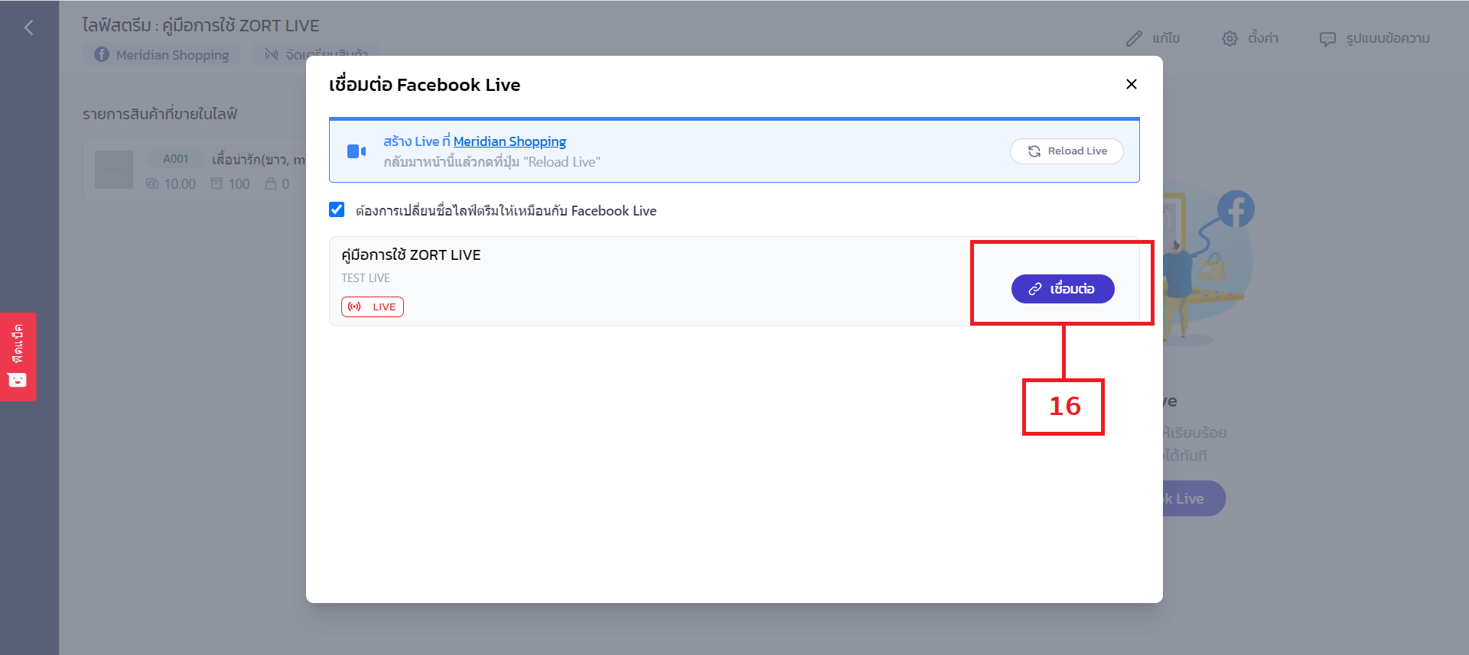Click the TEST LIVE description text
Screen dimensions: 1469x655
(x=366, y=278)
